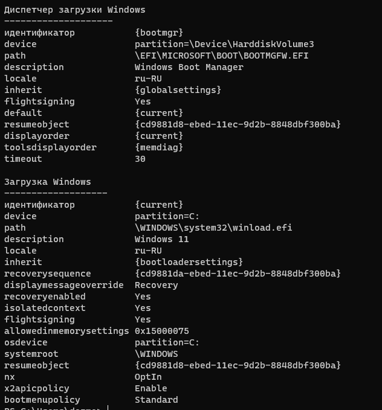Click the "Windows 11" description text

pos(161,239)
